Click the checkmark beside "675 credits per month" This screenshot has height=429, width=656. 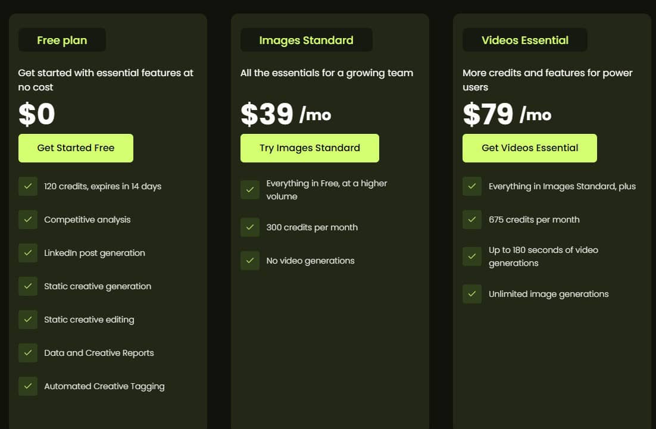coord(472,220)
